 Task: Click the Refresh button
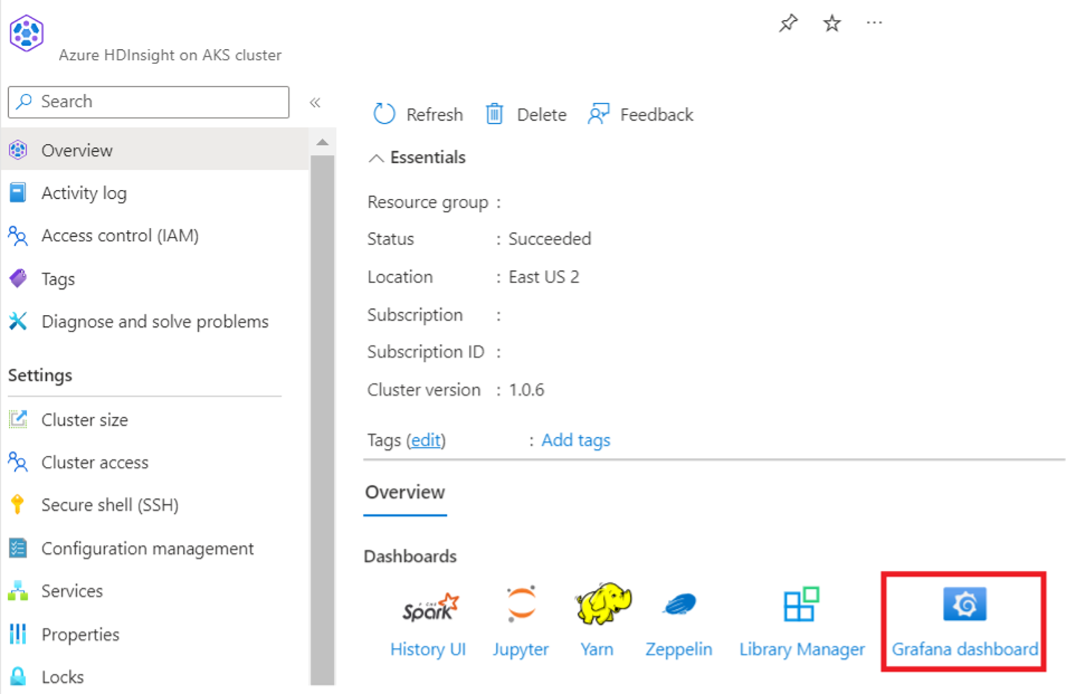(417, 114)
